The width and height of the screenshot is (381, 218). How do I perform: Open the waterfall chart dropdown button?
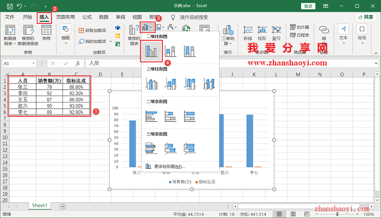pyautogui.click(x=172, y=27)
